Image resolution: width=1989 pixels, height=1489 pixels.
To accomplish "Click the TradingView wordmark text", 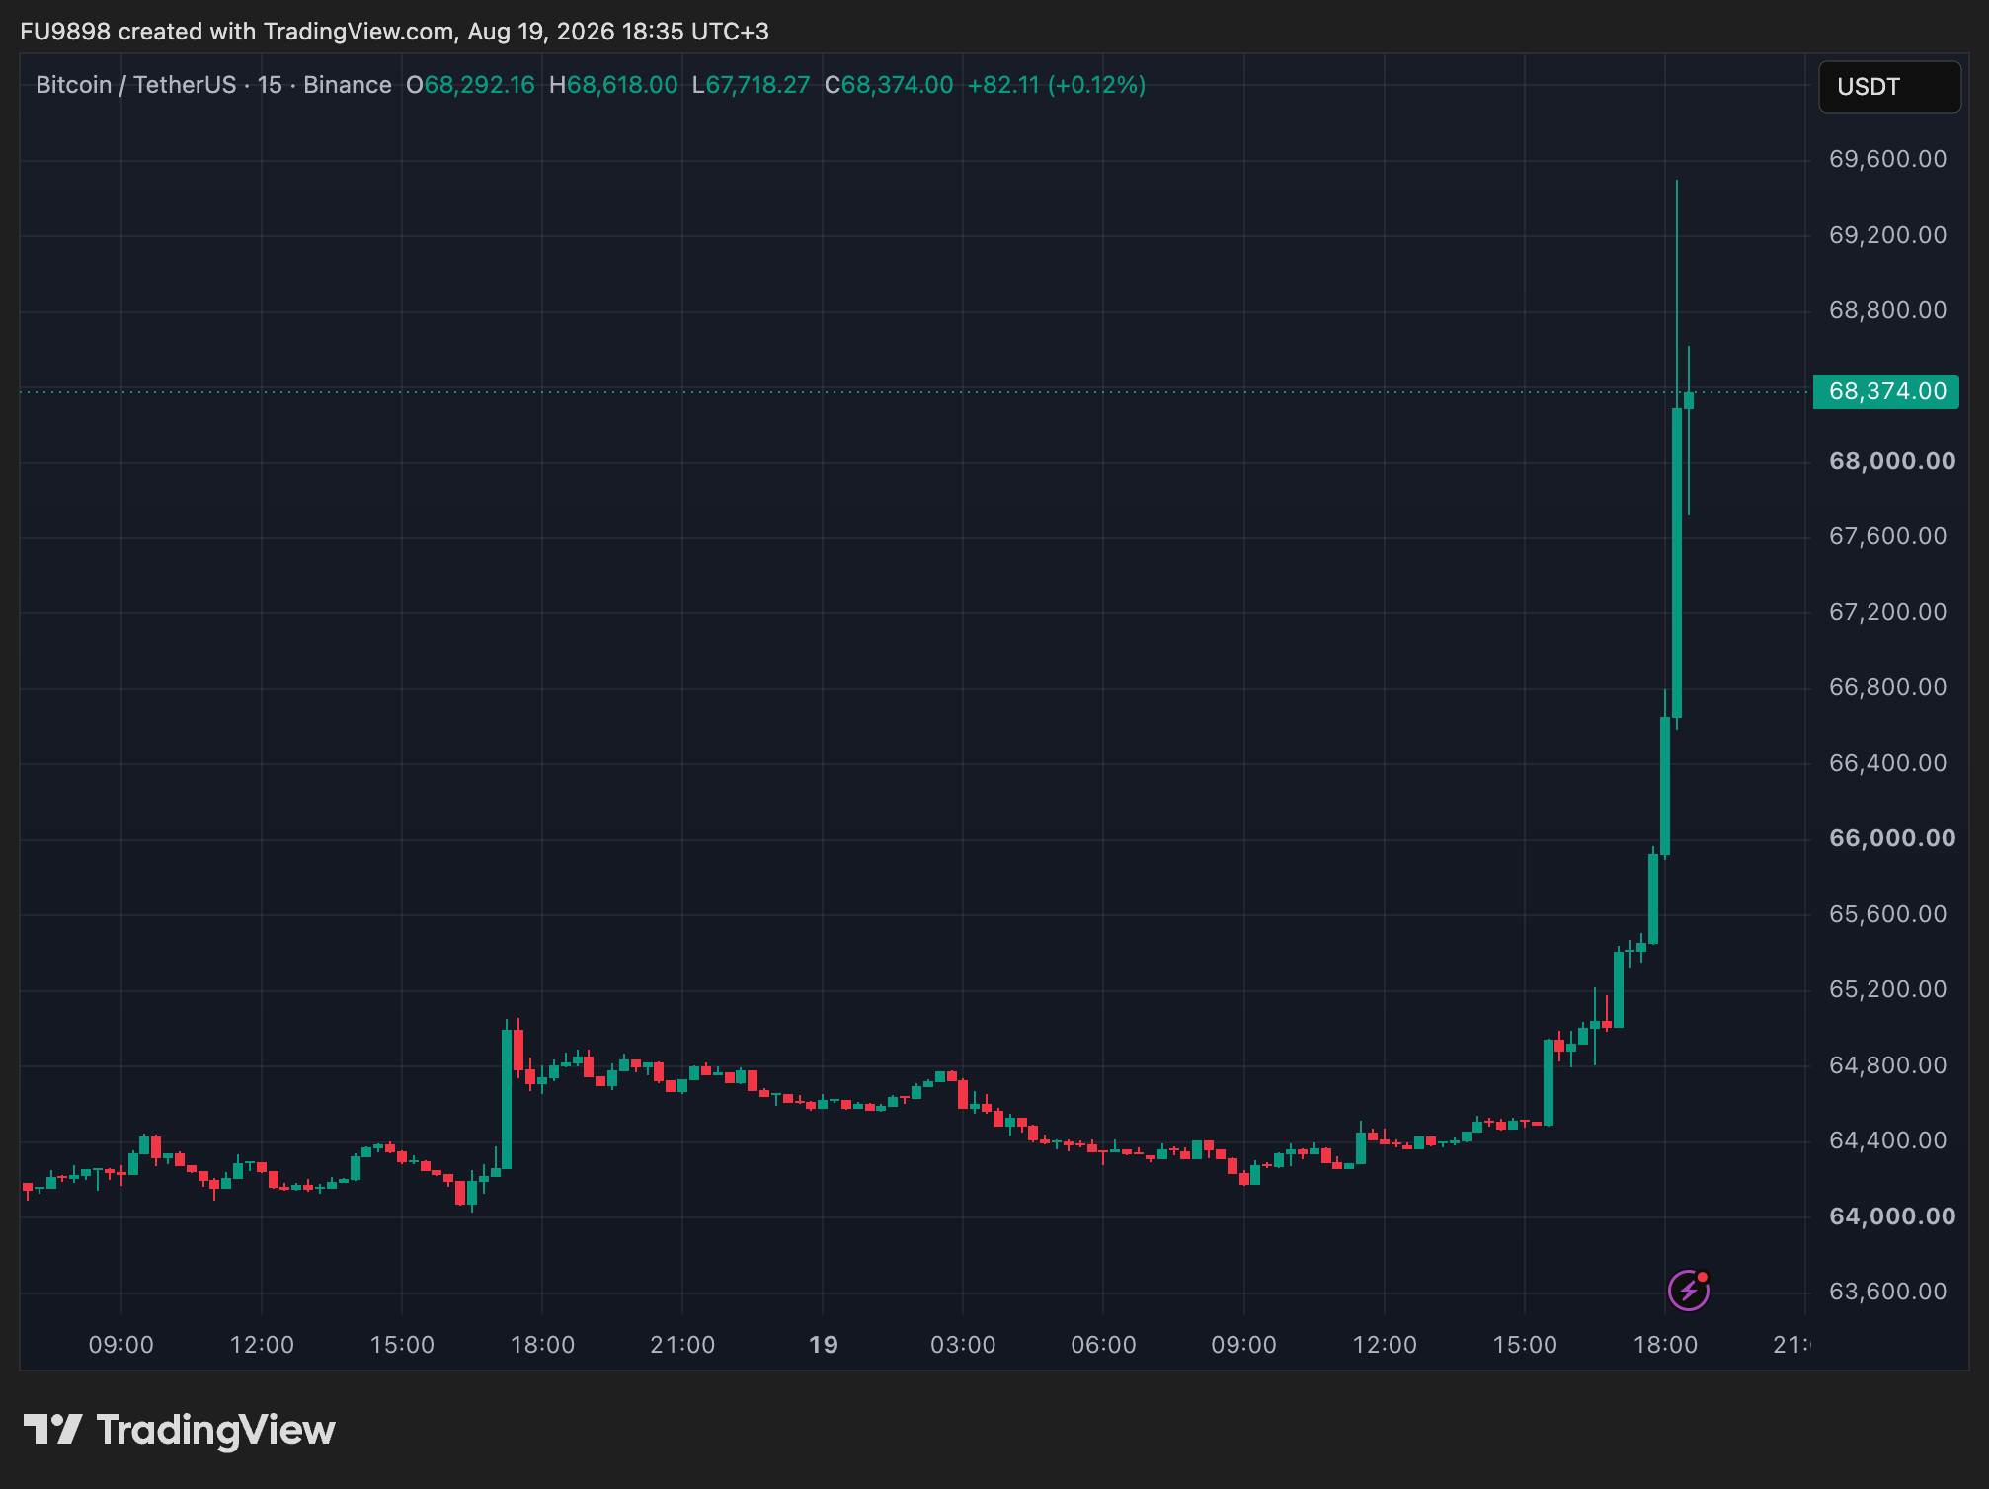I will pyautogui.click(x=216, y=1430).
